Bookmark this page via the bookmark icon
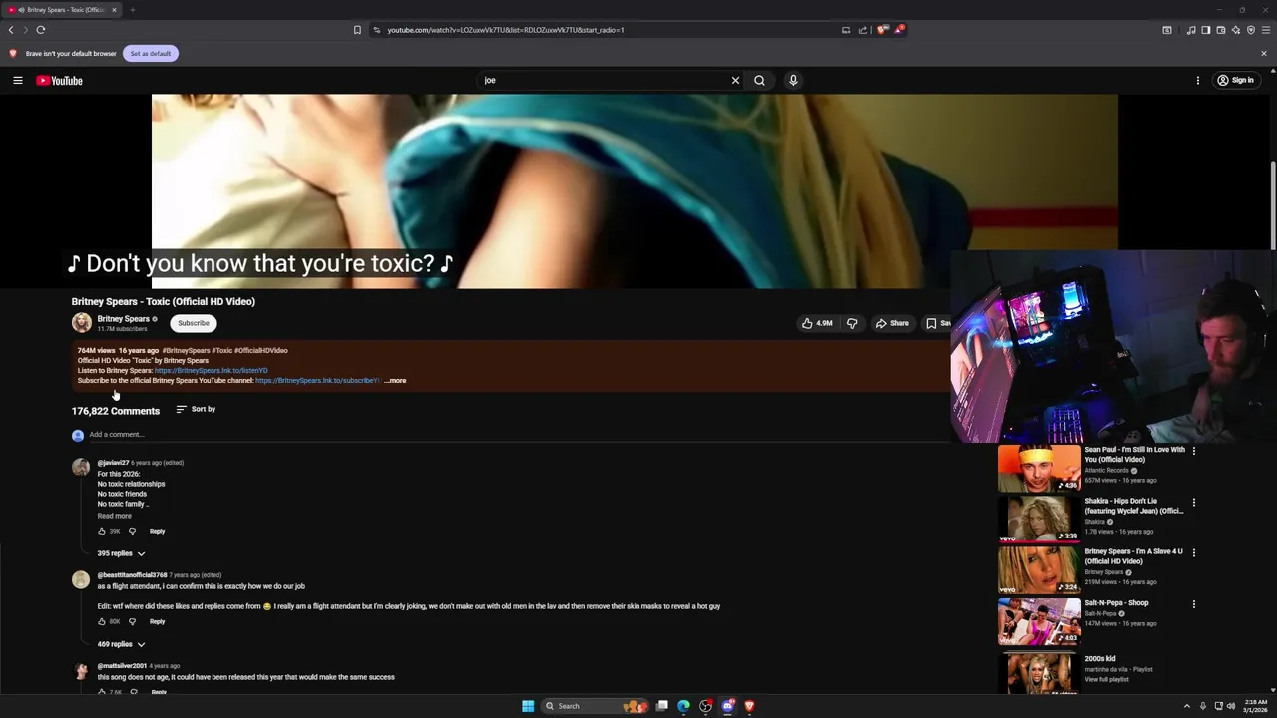 coord(357,30)
